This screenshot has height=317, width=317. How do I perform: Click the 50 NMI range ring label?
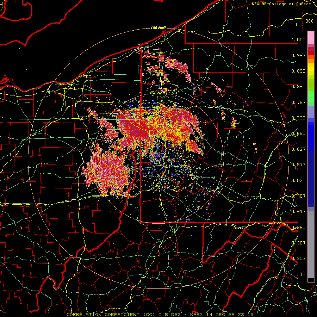point(158,93)
